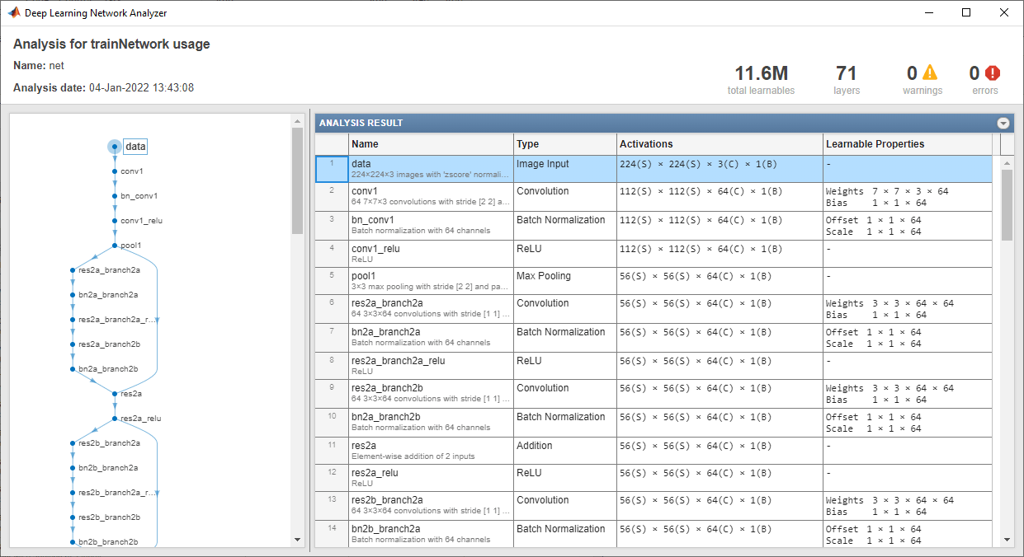The image size is (1024, 557).
Task: Click Analysis date 04-Jan-2022 text
Action: tap(104, 87)
